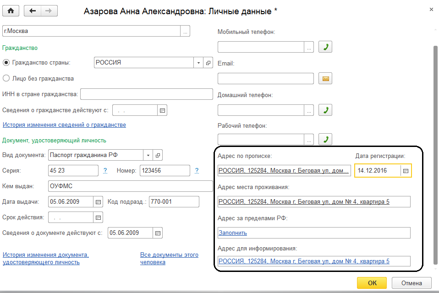439x293 pixels.
Task: Click the Email envelope icon
Action: point(325,78)
